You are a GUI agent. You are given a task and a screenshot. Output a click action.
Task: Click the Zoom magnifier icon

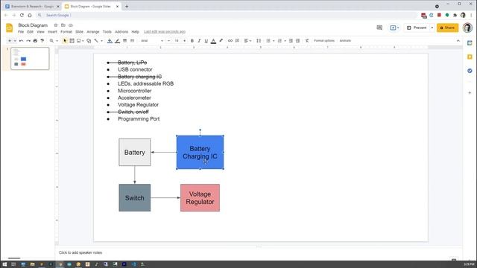tap(51, 41)
